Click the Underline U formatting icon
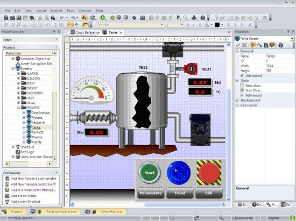This screenshot has width=296, height=221. coord(200,25)
